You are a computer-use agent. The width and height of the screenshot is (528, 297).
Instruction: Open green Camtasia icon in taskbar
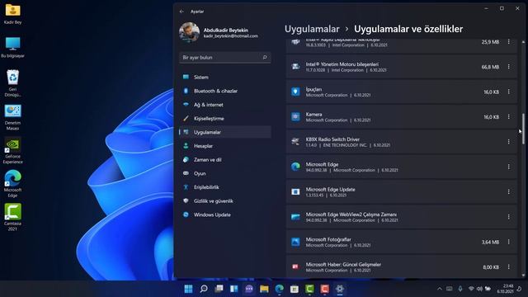[310, 289]
